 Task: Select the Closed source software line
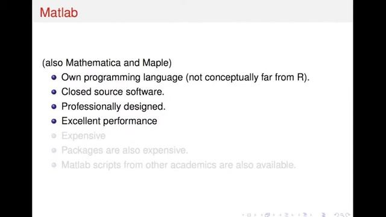[113, 92]
